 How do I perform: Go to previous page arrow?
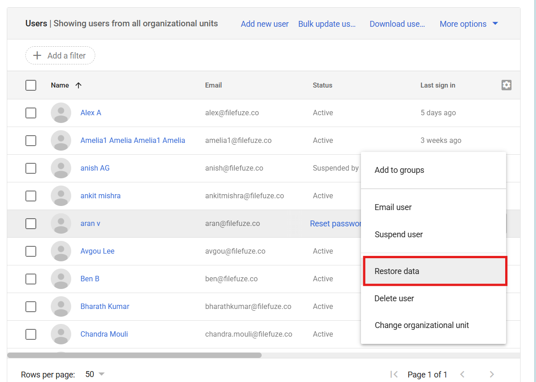[x=462, y=374]
